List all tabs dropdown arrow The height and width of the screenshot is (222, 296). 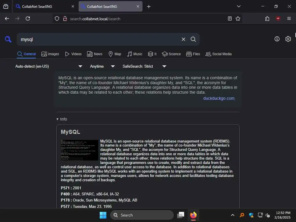[x=238, y=6]
